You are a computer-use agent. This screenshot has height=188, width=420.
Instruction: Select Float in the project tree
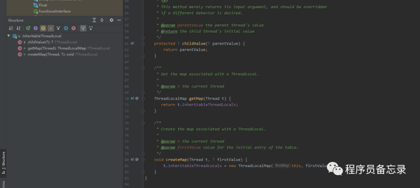(x=43, y=5)
